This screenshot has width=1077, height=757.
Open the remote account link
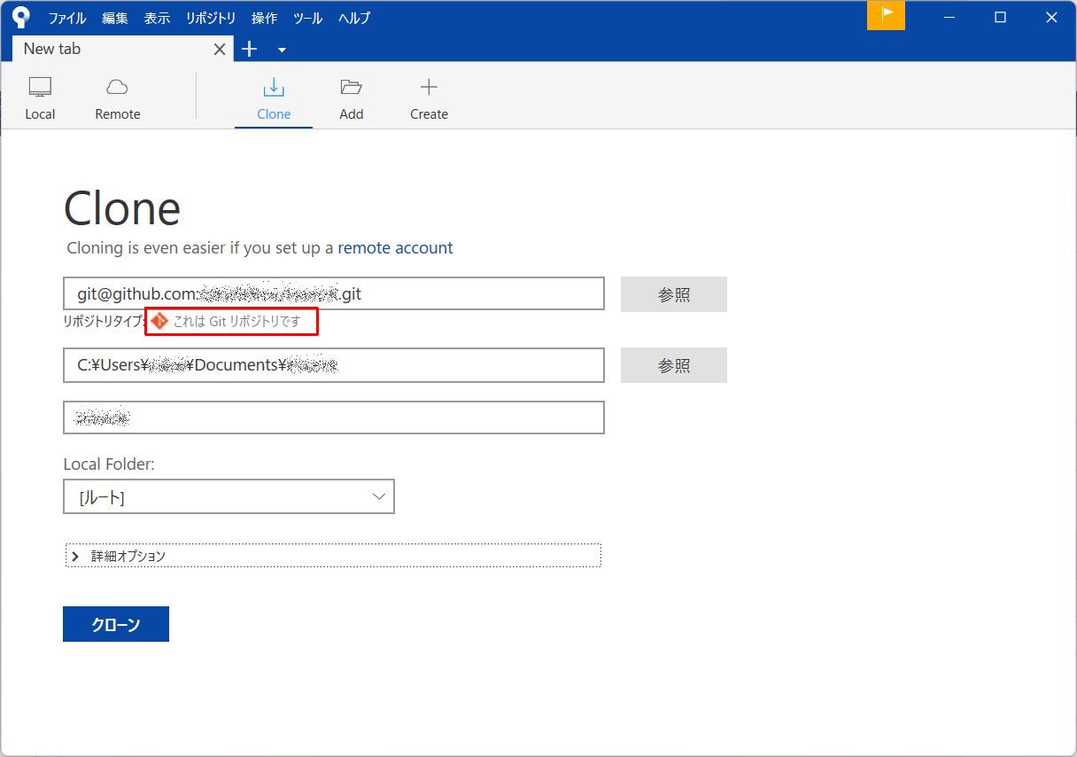[x=396, y=248]
